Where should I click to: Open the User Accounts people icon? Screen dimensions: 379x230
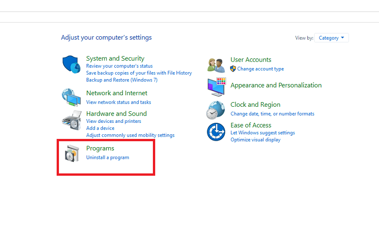click(x=216, y=65)
